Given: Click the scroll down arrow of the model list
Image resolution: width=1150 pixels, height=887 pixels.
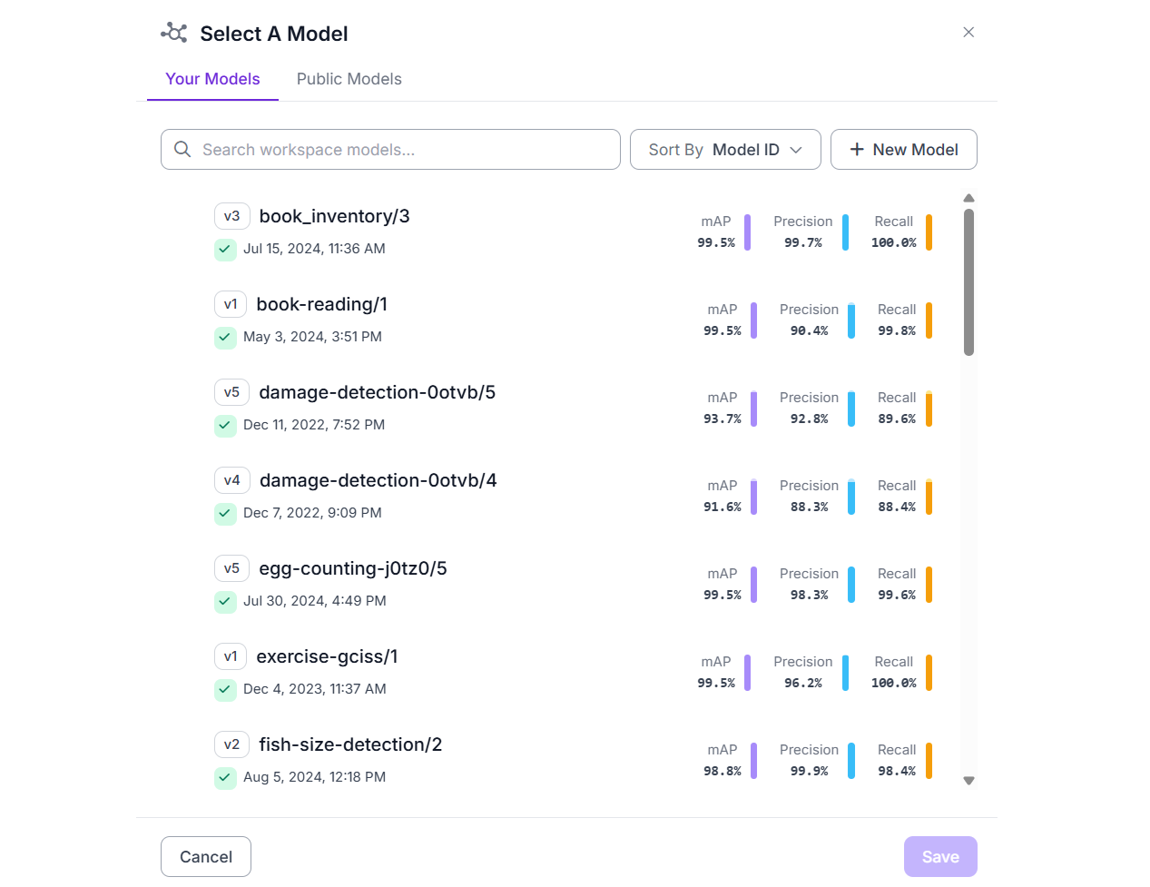Looking at the screenshot, I should [968, 781].
